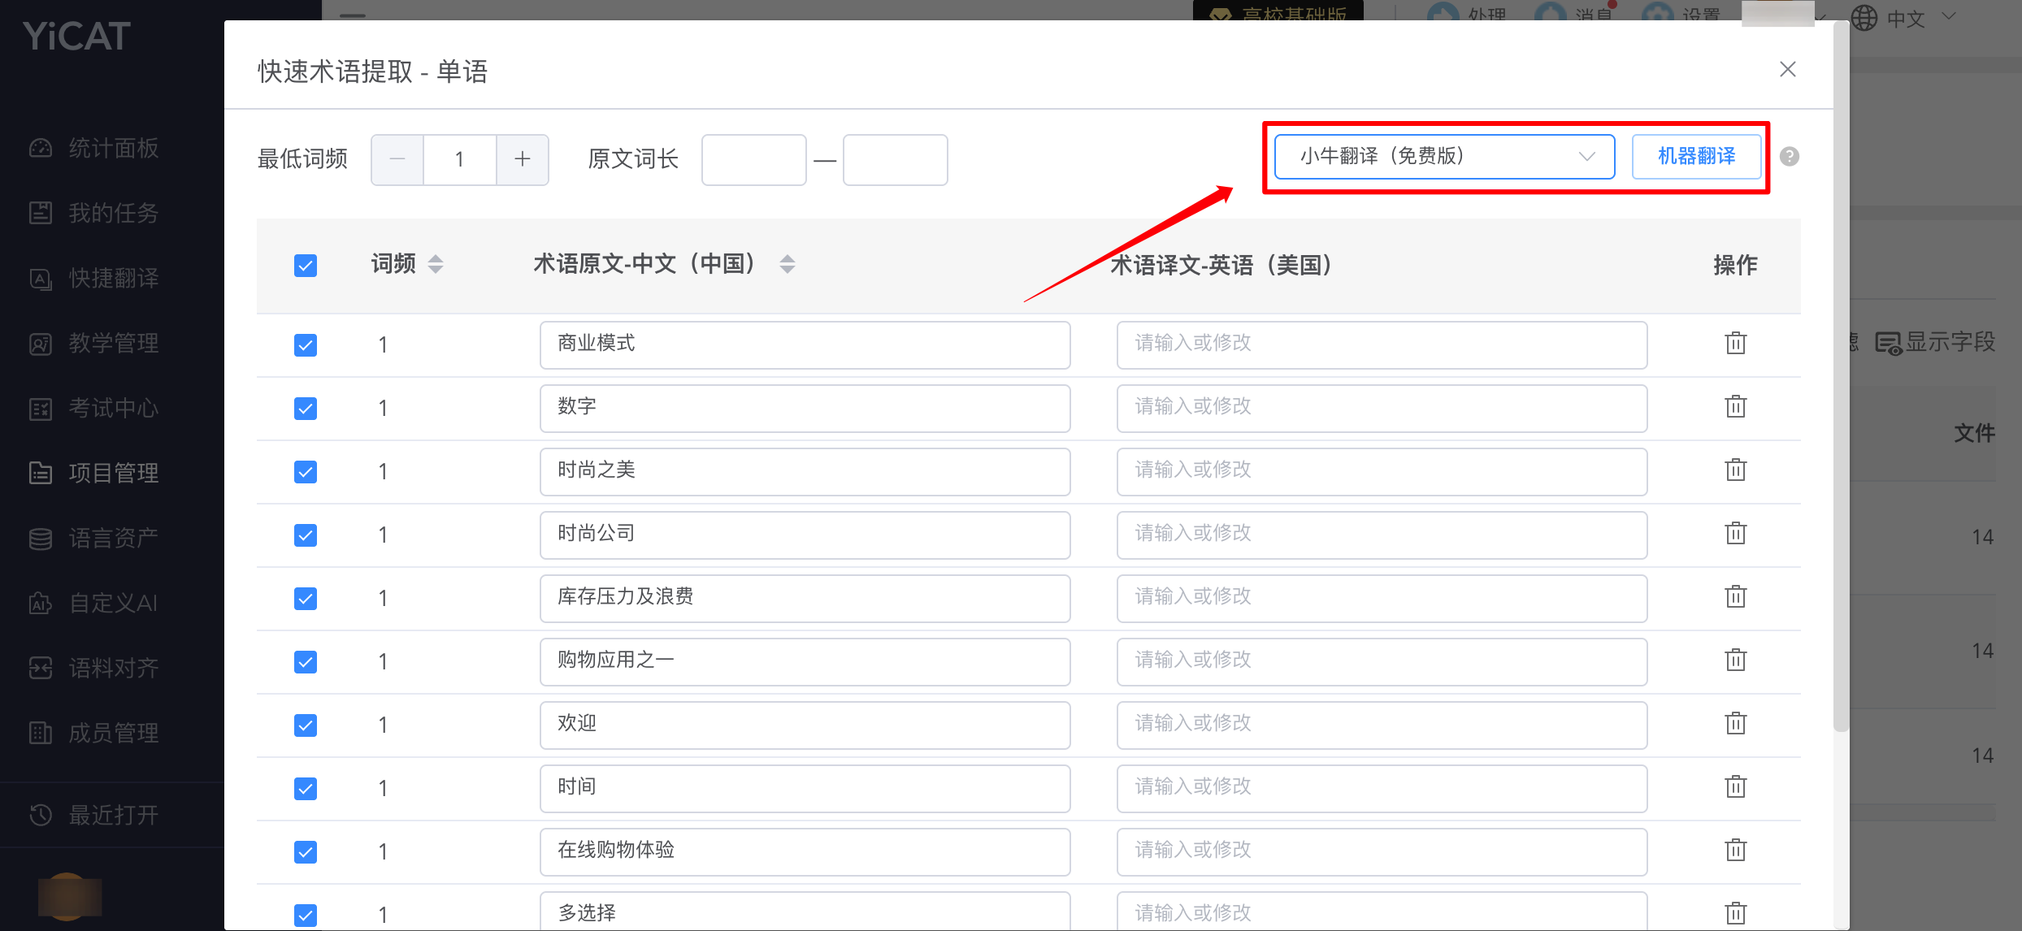Open 我的任务 in sidebar
Viewport: 2022px width, 931px height.
tap(96, 213)
